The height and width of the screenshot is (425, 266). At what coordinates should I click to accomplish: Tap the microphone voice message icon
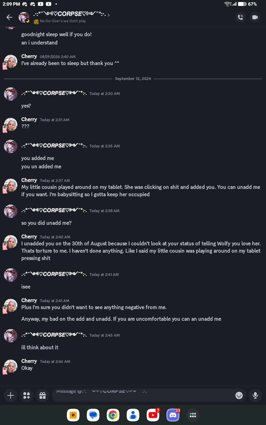tap(255, 395)
